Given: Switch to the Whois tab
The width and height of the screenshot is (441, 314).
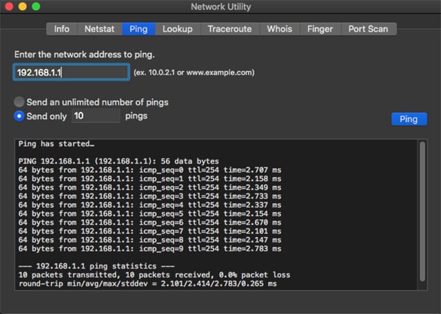Looking at the screenshot, I should tap(279, 29).
